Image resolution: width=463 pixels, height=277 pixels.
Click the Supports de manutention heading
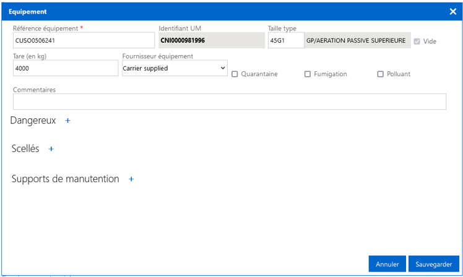click(x=65, y=179)
